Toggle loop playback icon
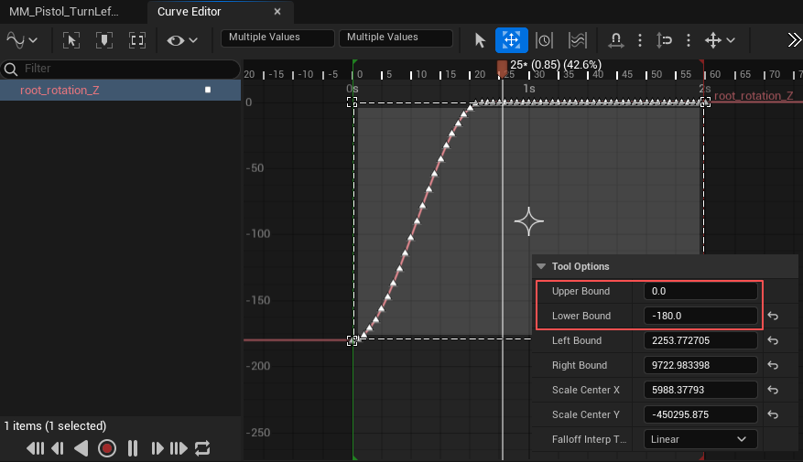The height and width of the screenshot is (462, 803). click(202, 448)
